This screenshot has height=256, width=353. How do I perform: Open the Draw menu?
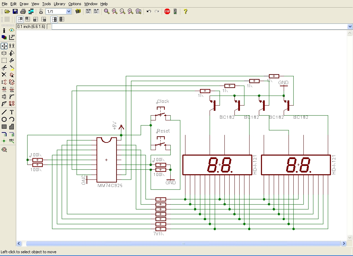click(x=24, y=4)
